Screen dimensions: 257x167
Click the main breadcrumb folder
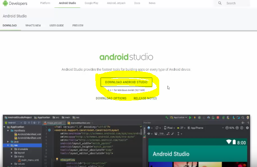pyautogui.click(x=66, y=117)
